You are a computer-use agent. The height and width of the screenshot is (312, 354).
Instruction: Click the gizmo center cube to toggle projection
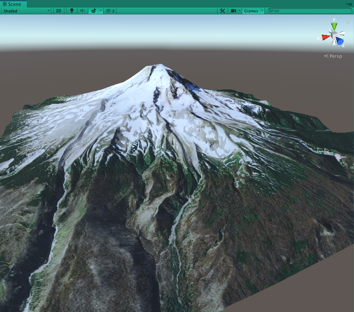click(x=334, y=35)
